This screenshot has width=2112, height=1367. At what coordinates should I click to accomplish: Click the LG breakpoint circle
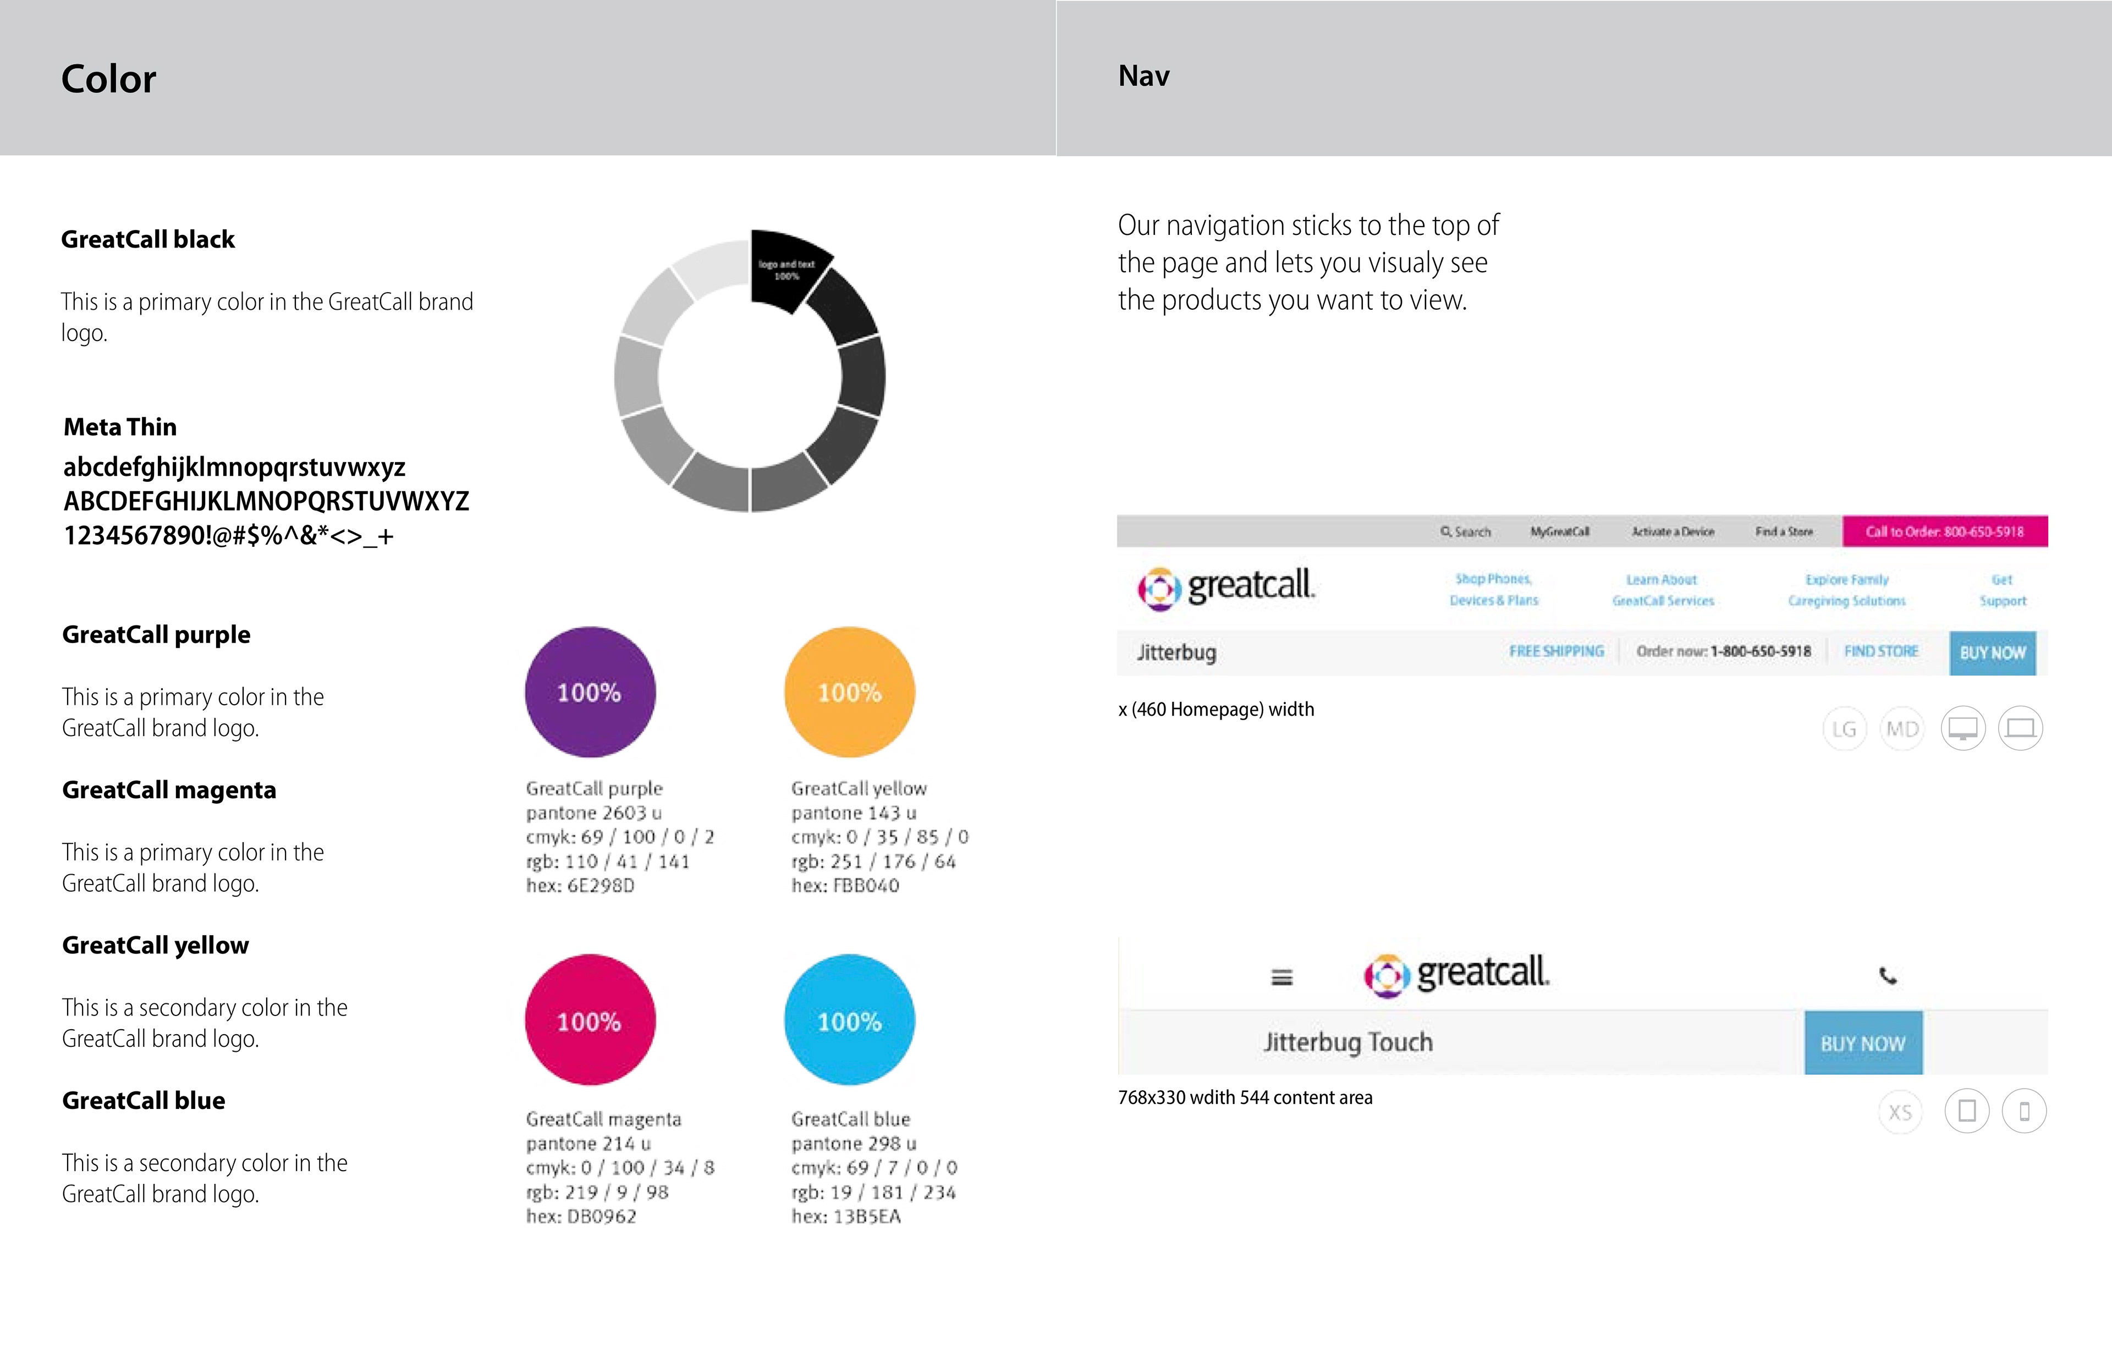pyautogui.click(x=1845, y=729)
